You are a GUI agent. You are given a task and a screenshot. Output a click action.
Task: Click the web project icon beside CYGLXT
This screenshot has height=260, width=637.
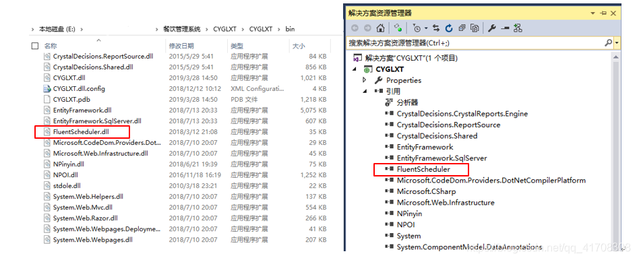[x=367, y=69]
